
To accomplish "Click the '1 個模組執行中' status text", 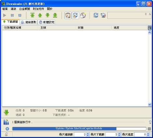I will point(22,122).
